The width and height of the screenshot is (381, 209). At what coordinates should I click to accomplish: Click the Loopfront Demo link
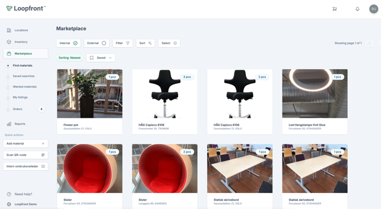tap(25, 204)
